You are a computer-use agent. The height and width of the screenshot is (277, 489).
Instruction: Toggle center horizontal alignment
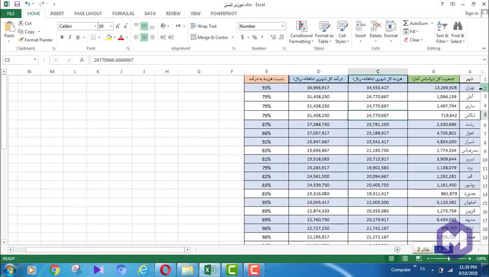pos(144,37)
